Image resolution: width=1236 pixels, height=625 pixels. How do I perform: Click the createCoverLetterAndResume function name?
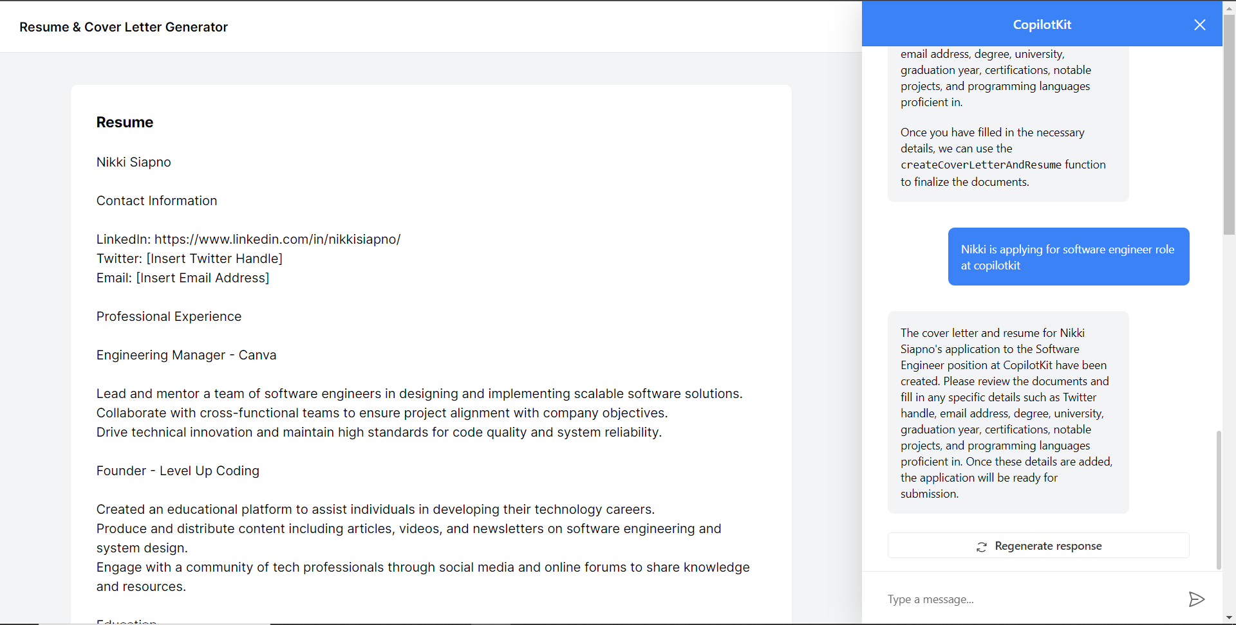(x=981, y=165)
